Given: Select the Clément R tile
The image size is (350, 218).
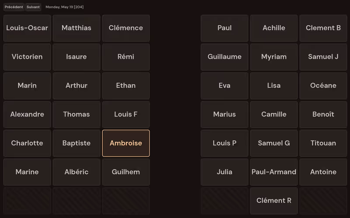Looking at the screenshot, I should (x=274, y=201).
